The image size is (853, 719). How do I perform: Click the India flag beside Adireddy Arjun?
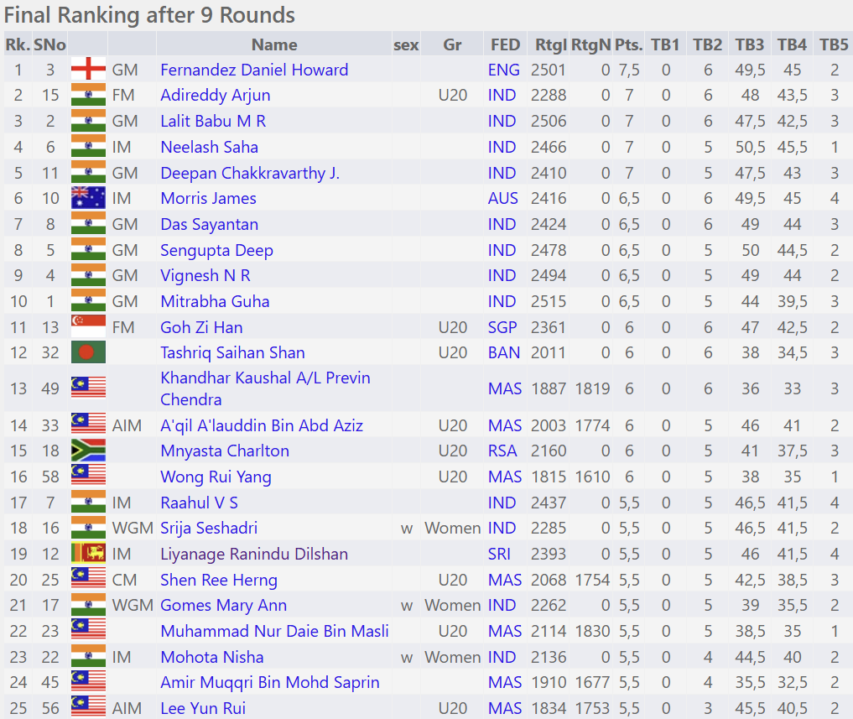(x=88, y=96)
